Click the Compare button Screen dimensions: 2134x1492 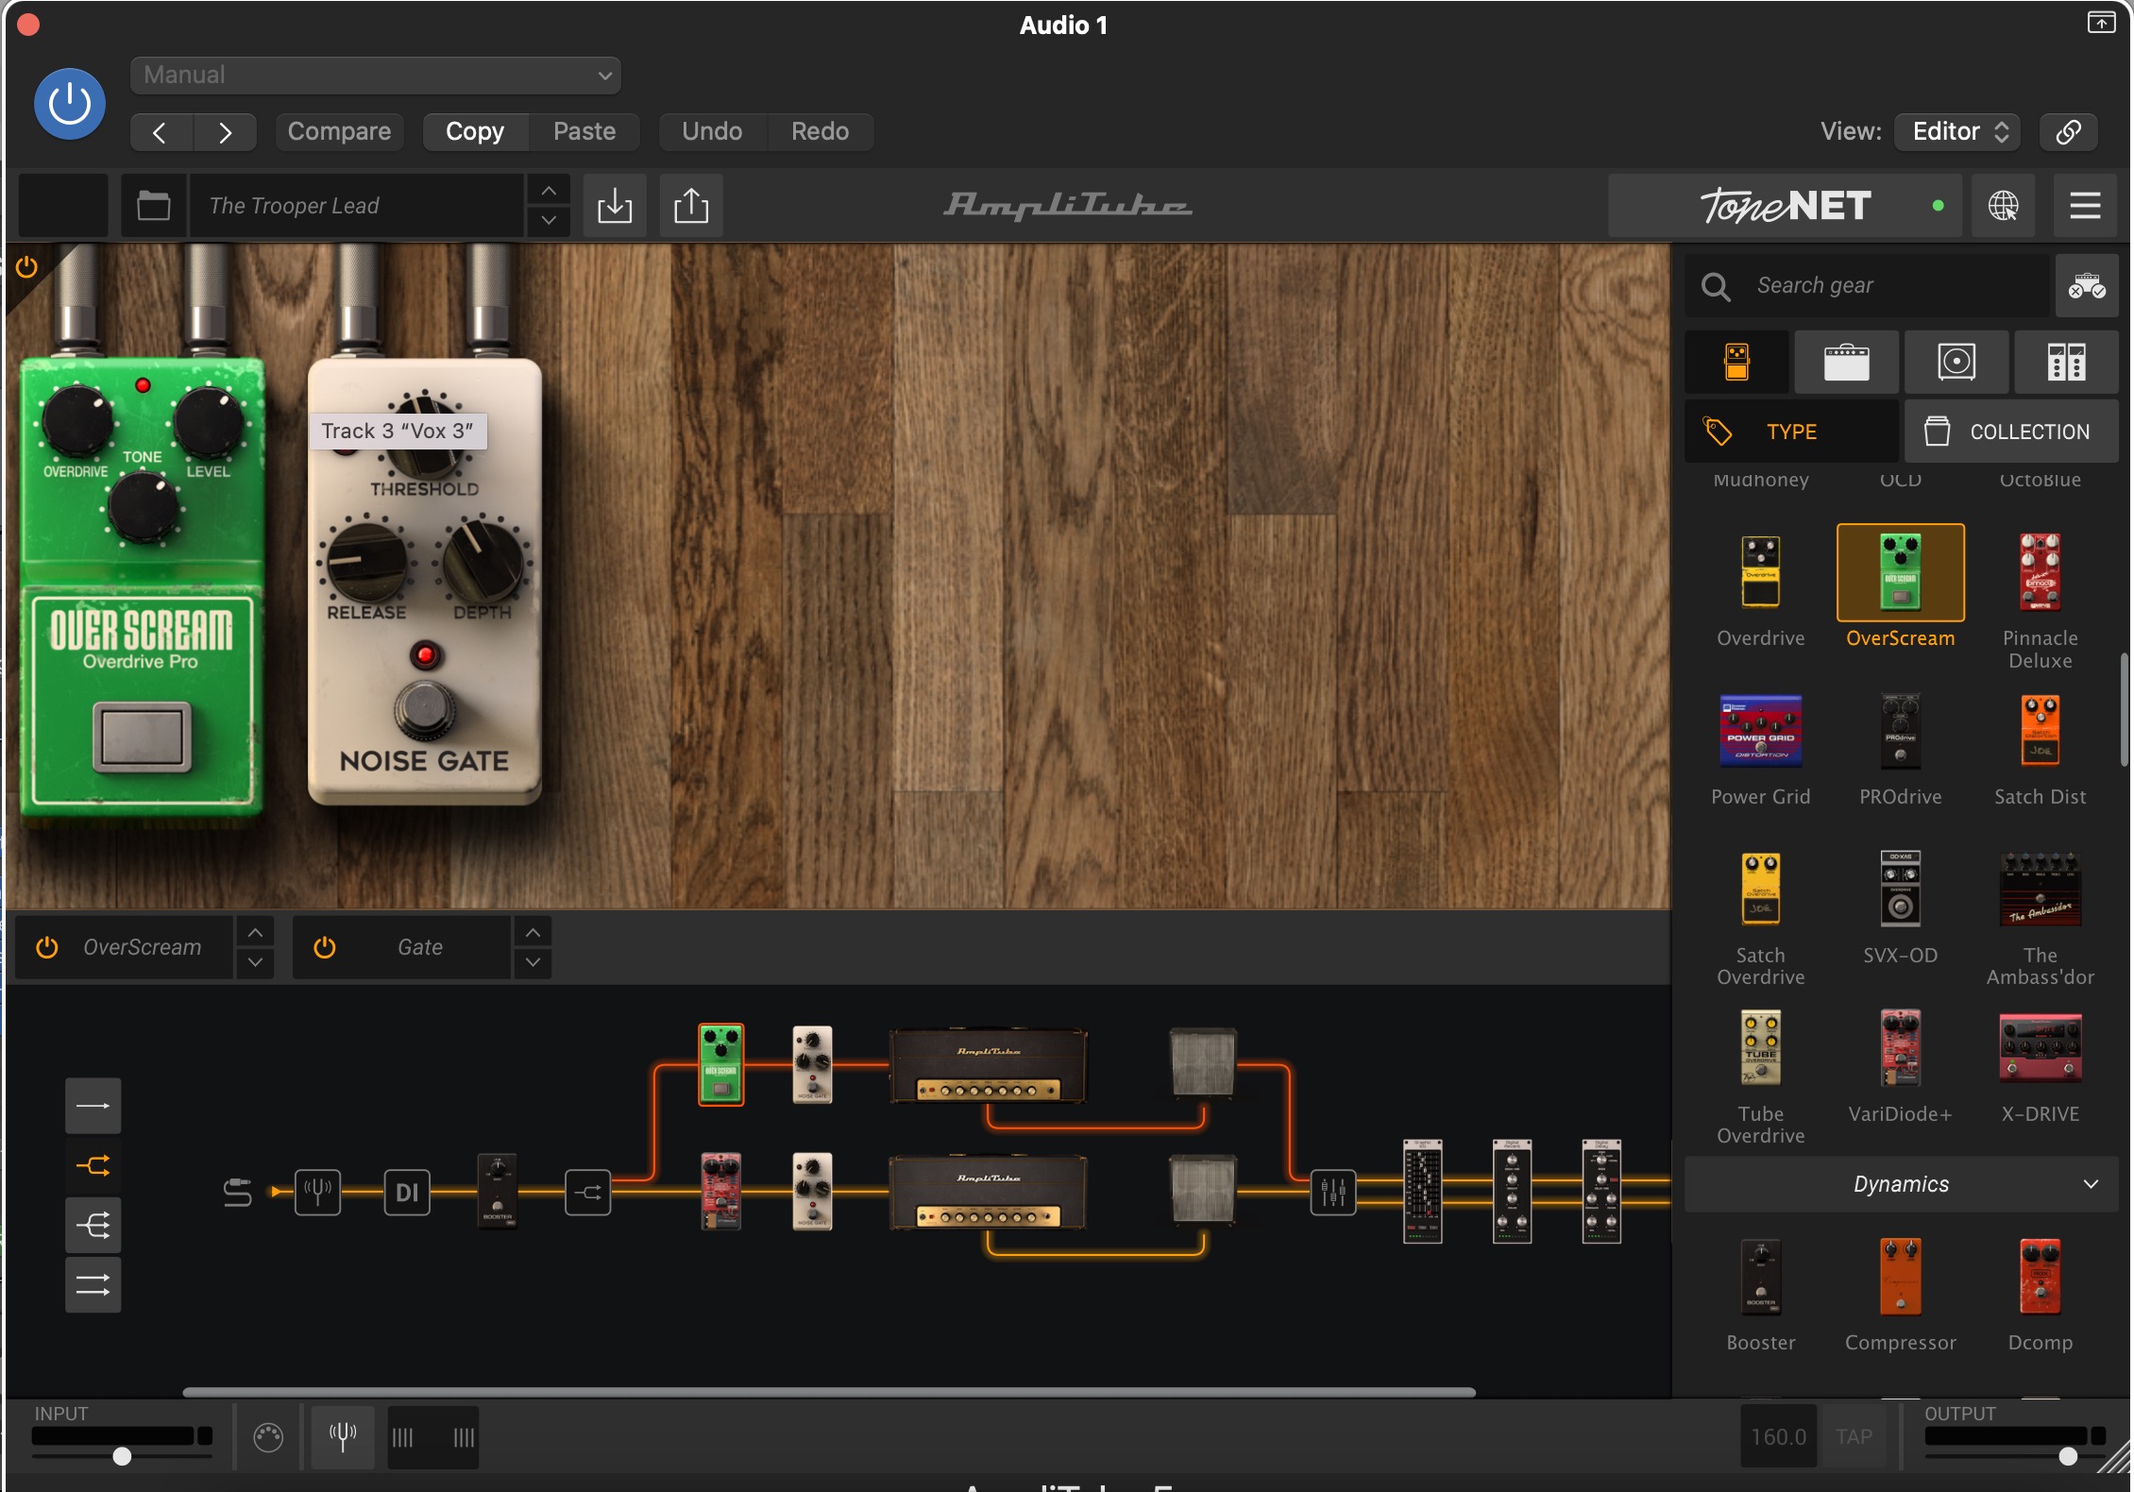339,131
